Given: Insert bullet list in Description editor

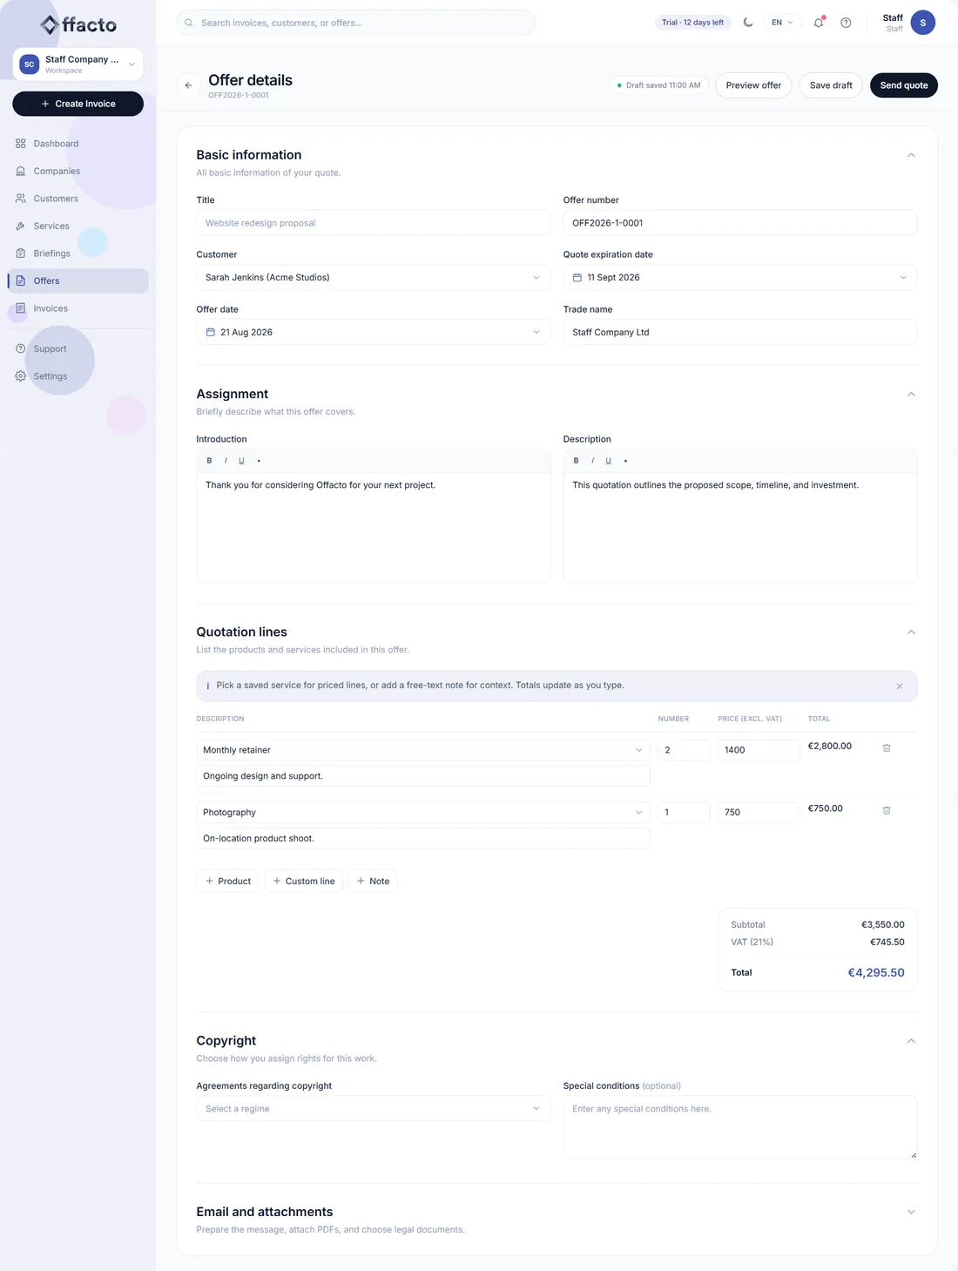Looking at the screenshot, I should tap(625, 461).
